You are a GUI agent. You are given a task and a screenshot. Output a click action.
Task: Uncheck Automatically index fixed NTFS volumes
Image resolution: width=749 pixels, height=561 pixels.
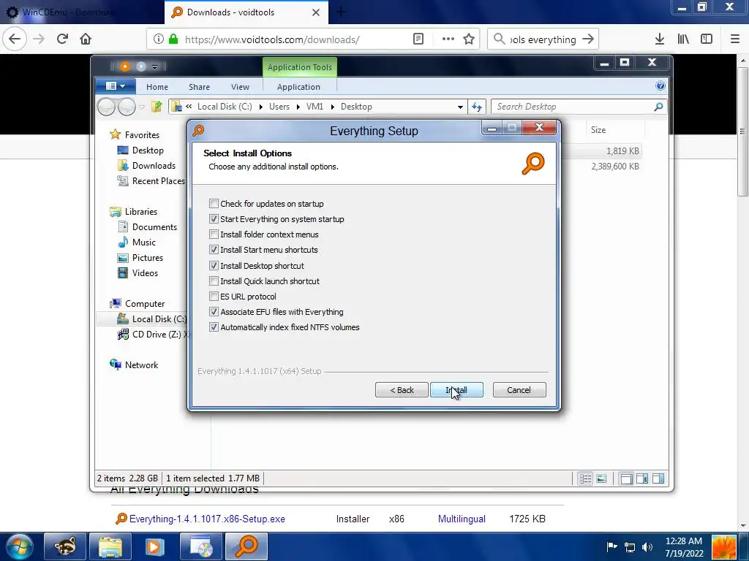coord(214,327)
